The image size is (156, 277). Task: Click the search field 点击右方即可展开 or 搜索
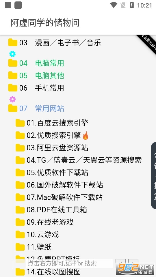pyautogui.click(x=69, y=263)
